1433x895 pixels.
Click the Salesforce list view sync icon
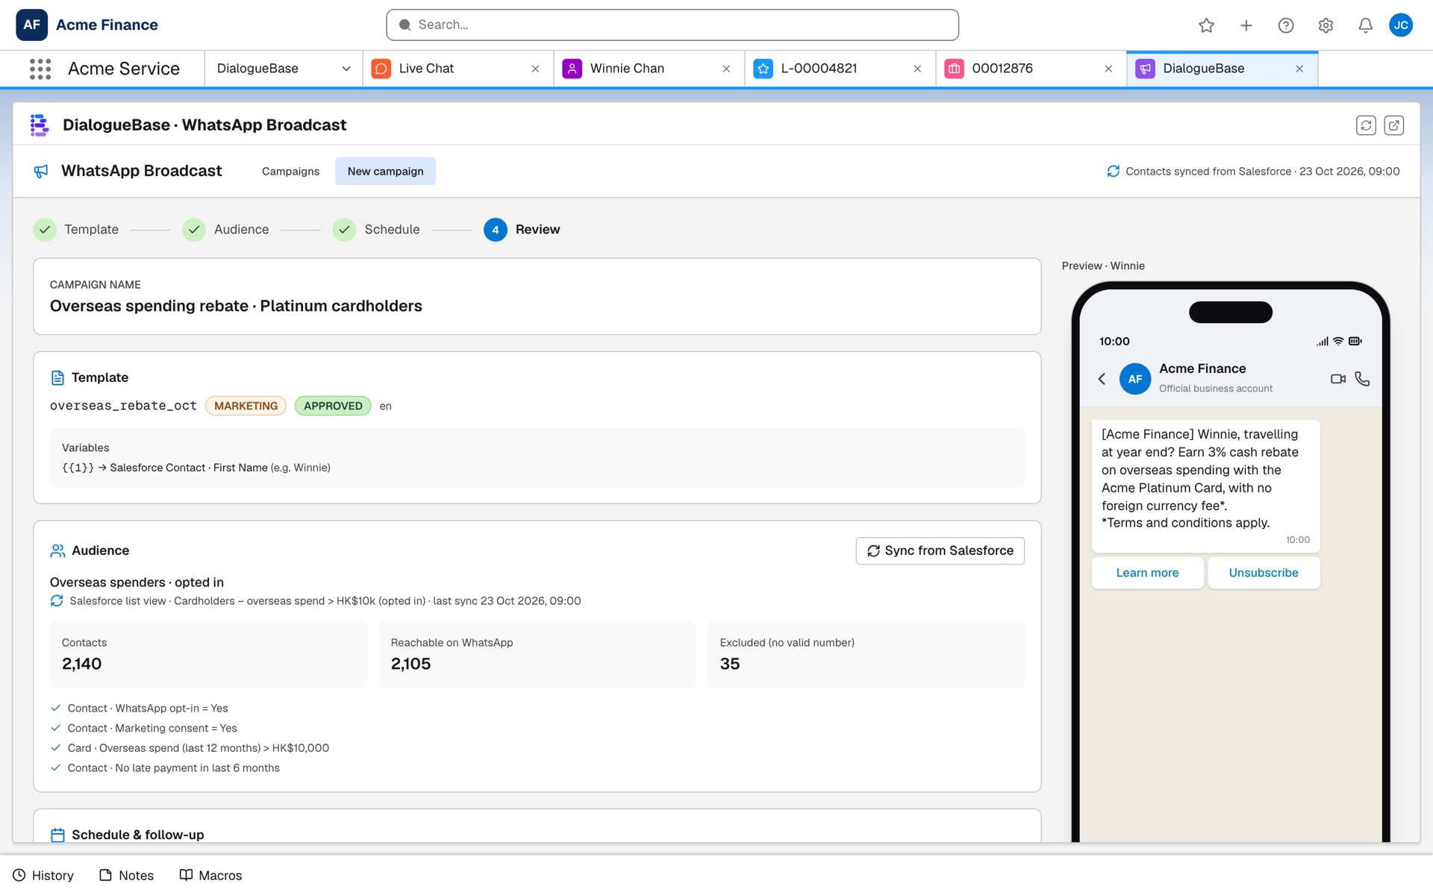point(57,601)
